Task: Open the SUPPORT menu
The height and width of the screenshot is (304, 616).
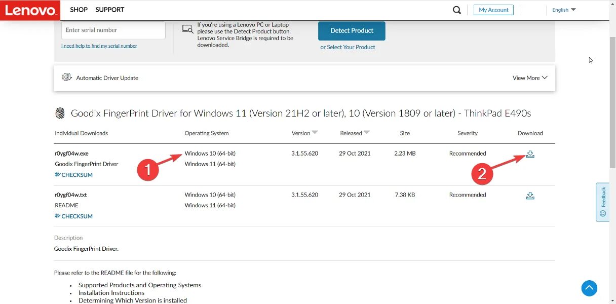Action: pos(110,10)
